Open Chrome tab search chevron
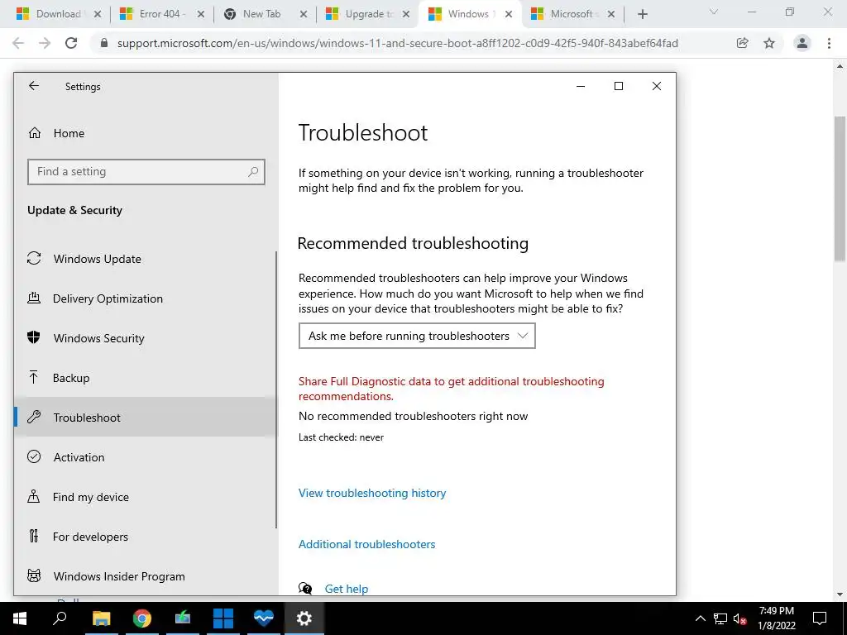Viewport: 847px width, 635px height. (x=714, y=12)
